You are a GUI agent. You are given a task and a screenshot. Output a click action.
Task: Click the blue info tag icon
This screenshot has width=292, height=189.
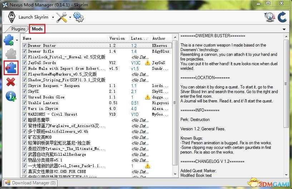[11, 96]
